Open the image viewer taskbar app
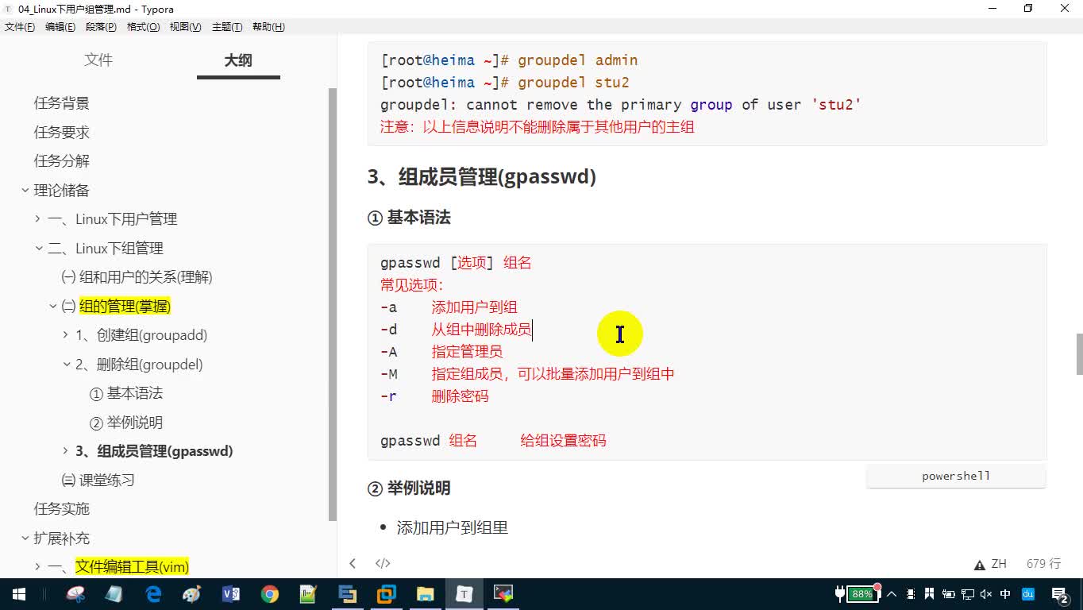 point(503,594)
